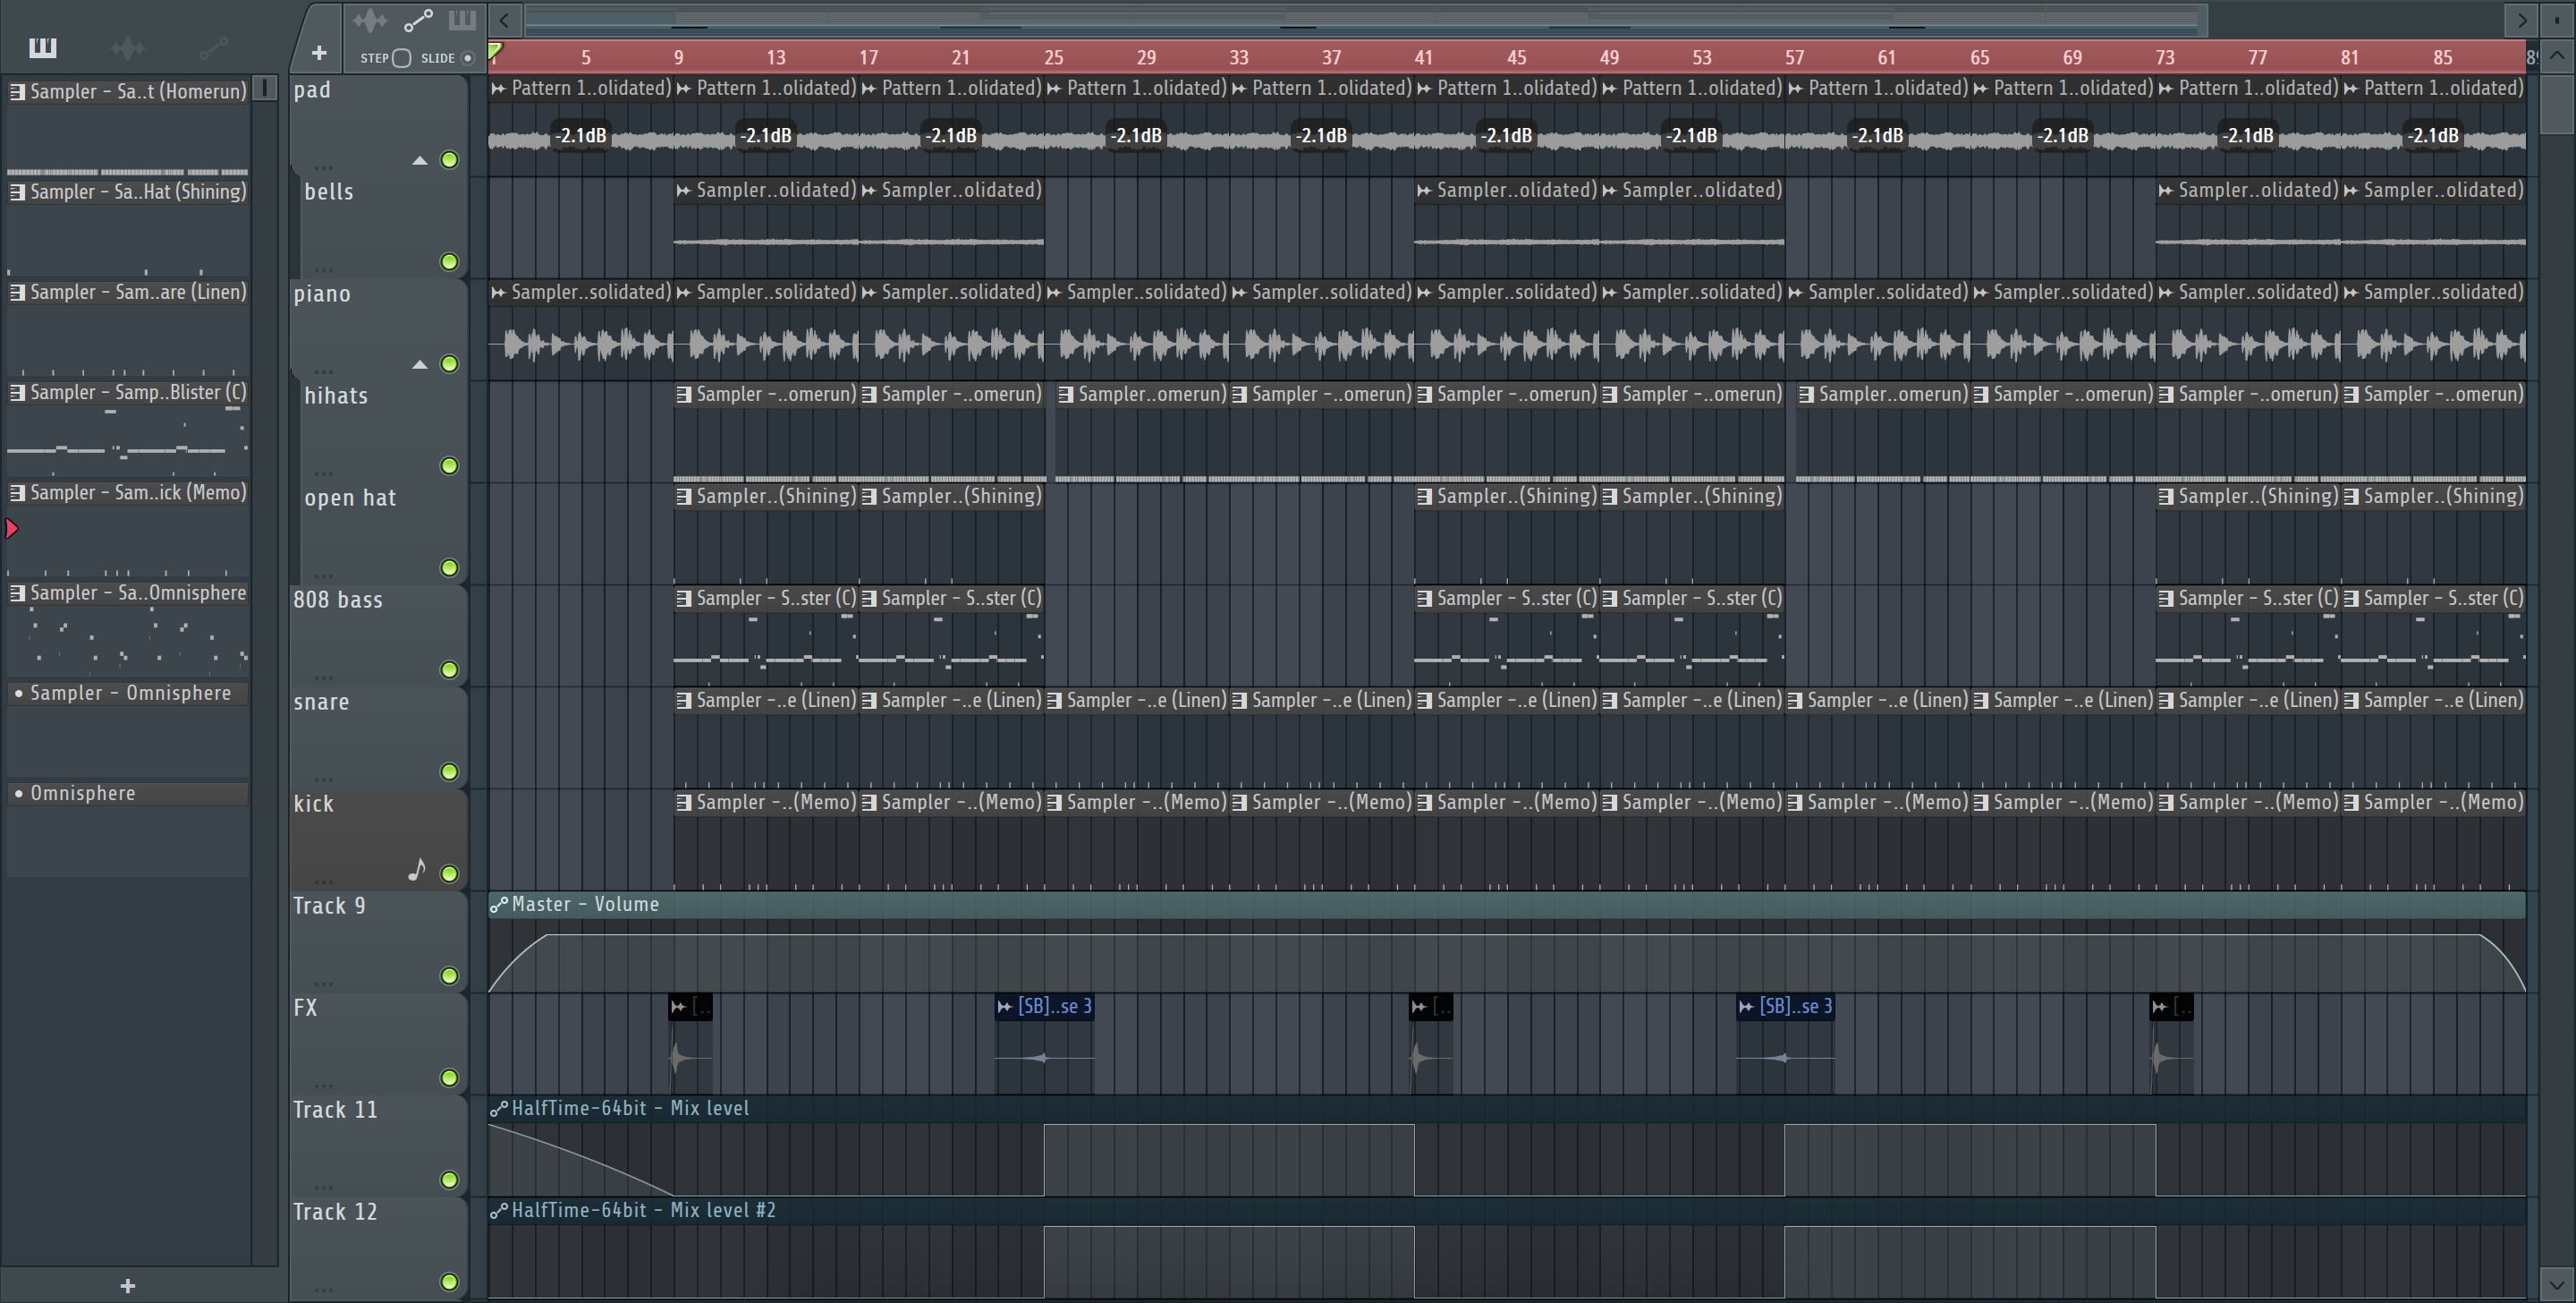Mute the snare track
2576x1303 pixels.
[450, 771]
